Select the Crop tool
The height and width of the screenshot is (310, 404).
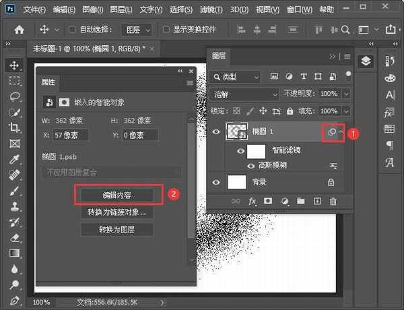[14, 127]
